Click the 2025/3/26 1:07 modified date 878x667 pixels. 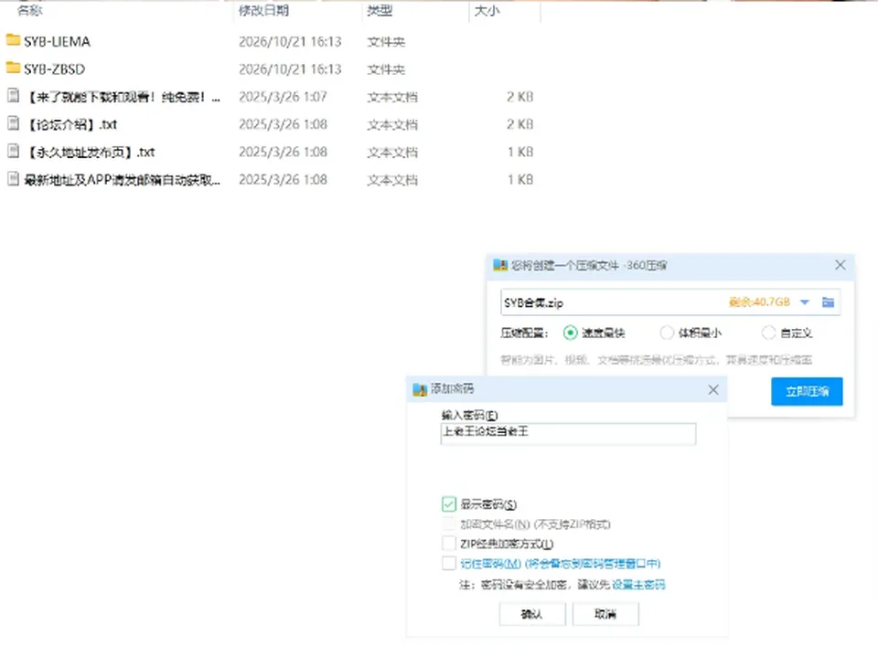[x=283, y=97]
